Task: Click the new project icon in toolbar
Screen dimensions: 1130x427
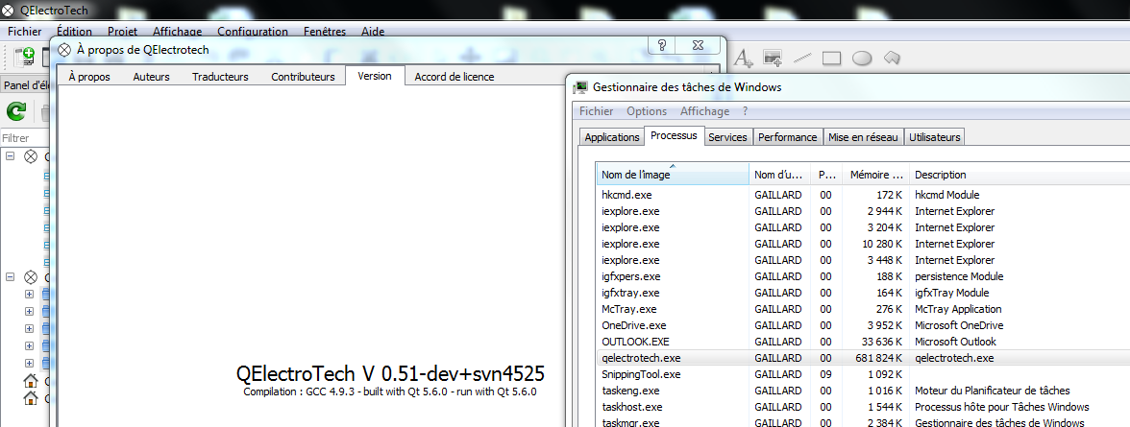Action: (x=25, y=56)
